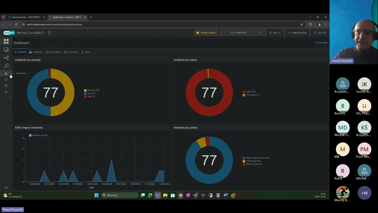
Task: Open Outlook from the taskbar
Action: 158,195
